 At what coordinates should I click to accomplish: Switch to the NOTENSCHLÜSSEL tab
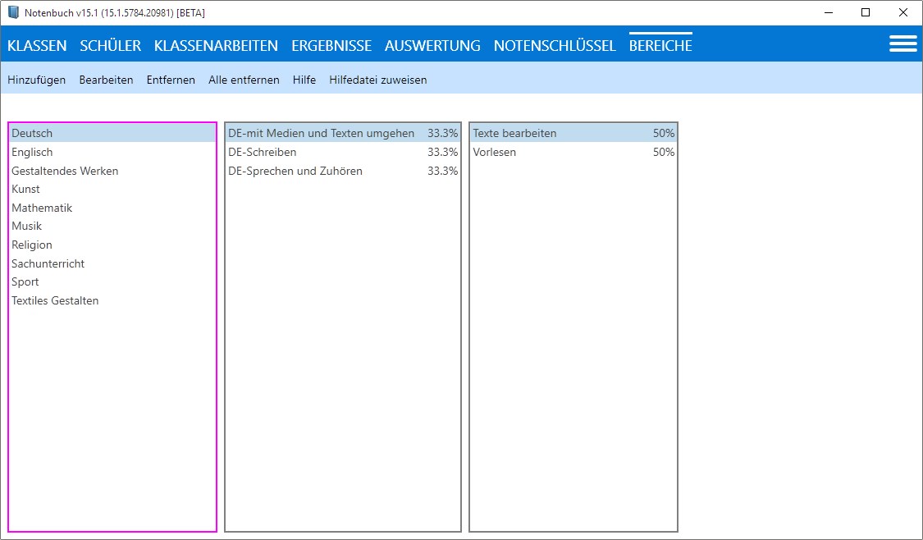[555, 46]
